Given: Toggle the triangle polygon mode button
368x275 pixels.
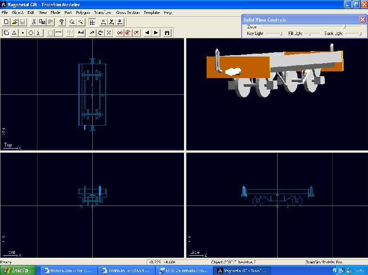Looking at the screenshot, I should [14, 33].
